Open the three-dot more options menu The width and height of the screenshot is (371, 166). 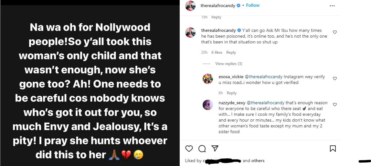pos(332,6)
